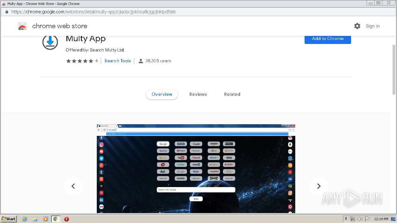
Task: Switch to the Related tab
Action: click(x=232, y=94)
